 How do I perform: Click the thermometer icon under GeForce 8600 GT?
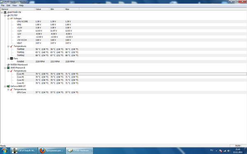(x=12, y=90)
